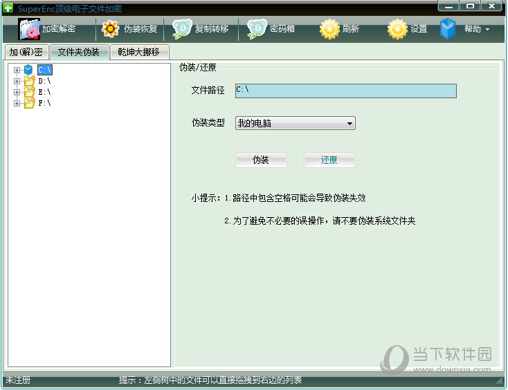Expand the D:\ tree node
This screenshot has width=508, height=390.
[17, 81]
